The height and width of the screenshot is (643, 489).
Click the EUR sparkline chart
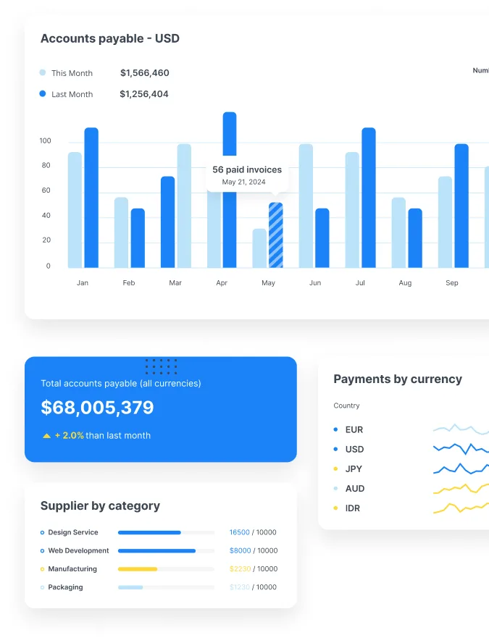tap(461, 429)
